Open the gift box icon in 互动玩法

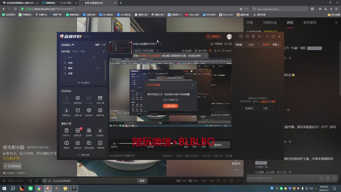100,98
